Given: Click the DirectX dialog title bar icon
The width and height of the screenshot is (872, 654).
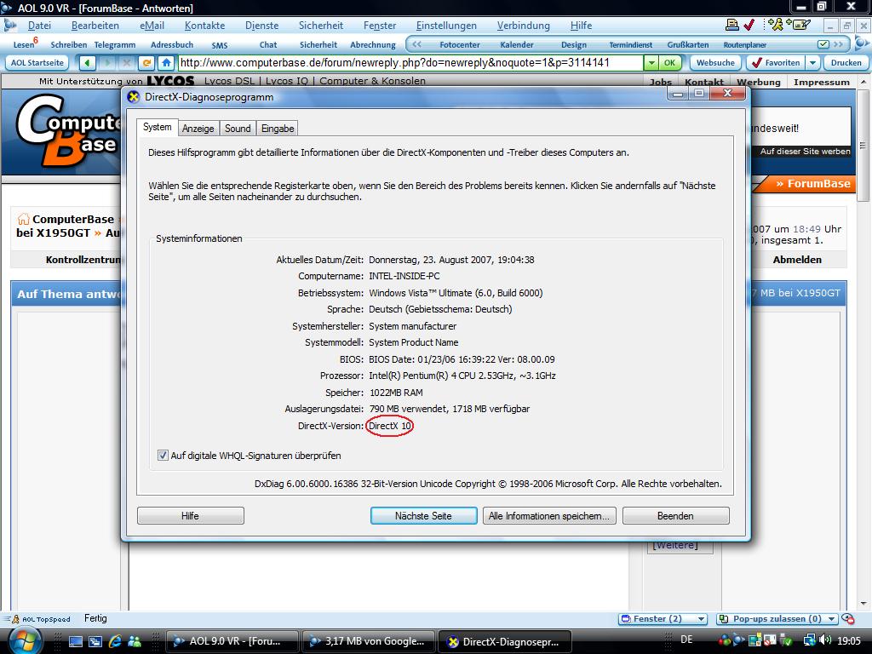Looking at the screenshot, I should coord(134,97).
